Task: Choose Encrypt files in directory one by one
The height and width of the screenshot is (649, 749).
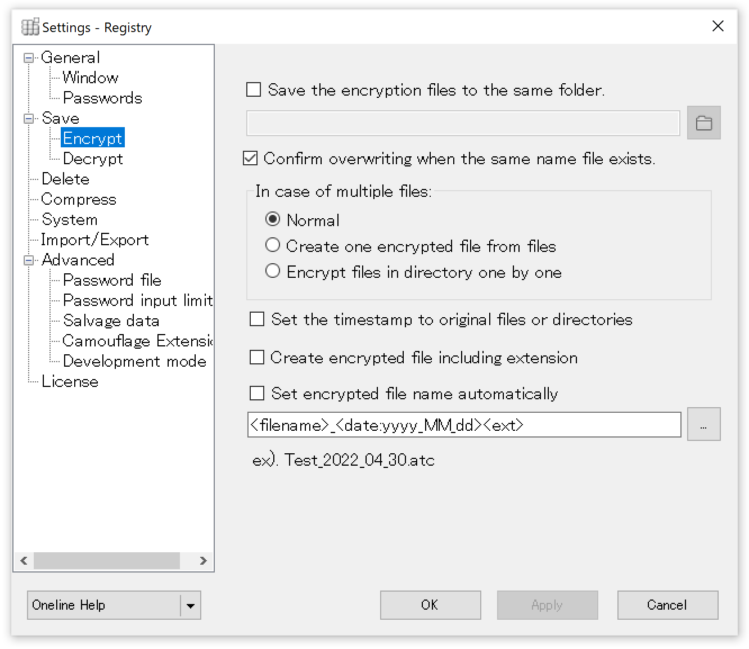Action: coord(273,271)
